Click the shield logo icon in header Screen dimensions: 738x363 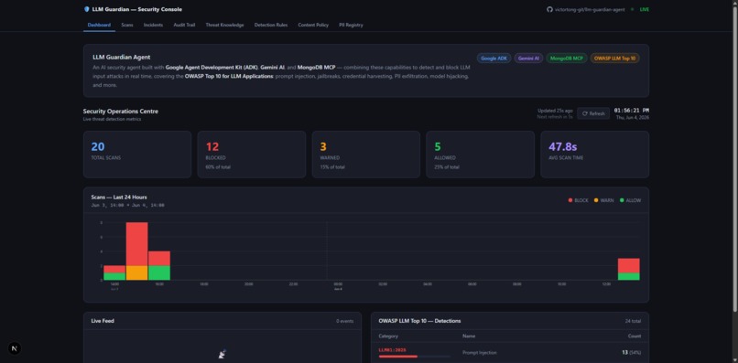86,9
